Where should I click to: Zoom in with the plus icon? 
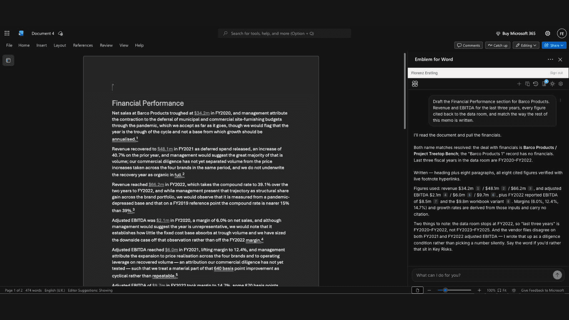coord(479,290)
